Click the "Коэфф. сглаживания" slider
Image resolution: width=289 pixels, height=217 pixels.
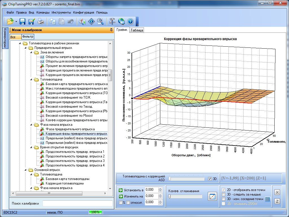click(185, 196)
